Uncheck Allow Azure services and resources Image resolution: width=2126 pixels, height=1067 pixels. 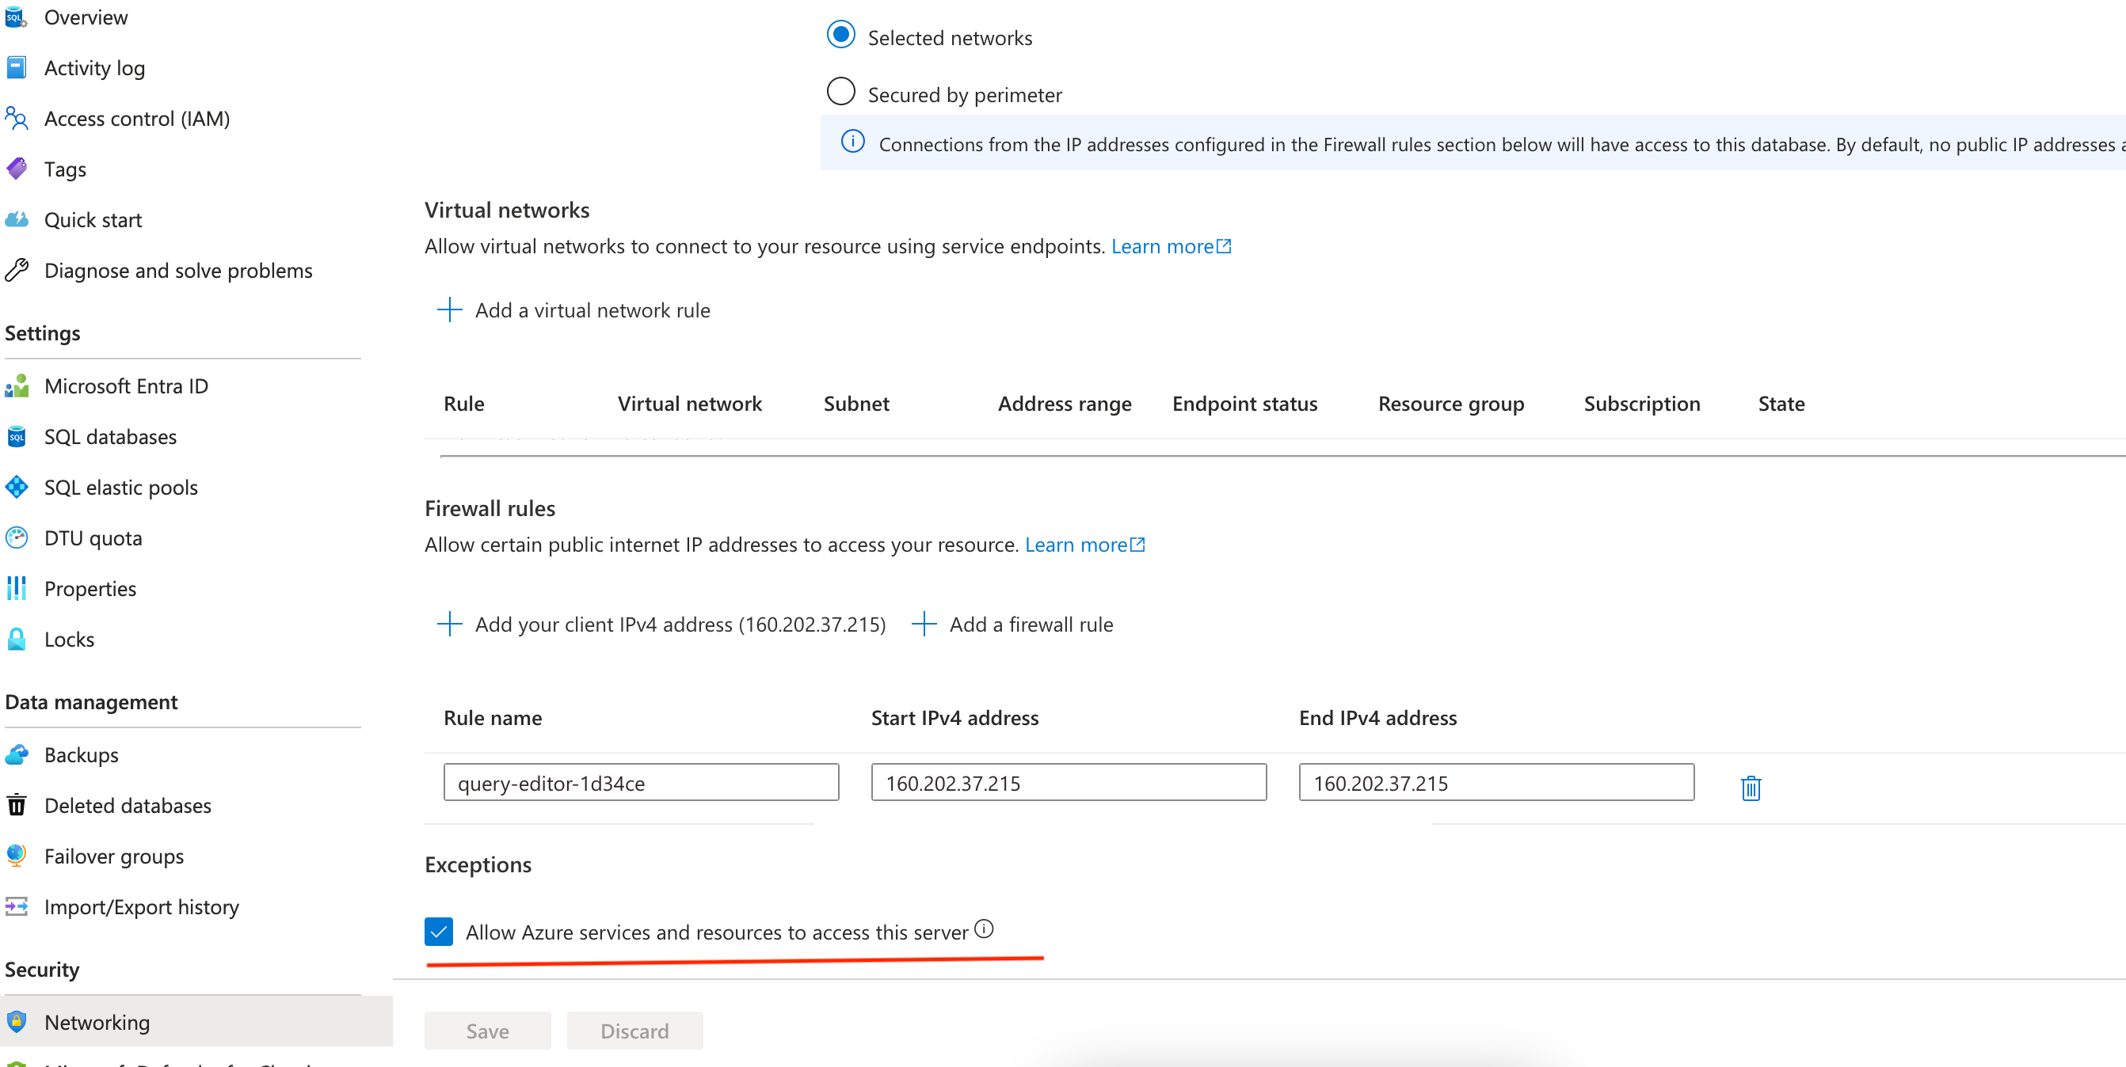tap(438, 932)
